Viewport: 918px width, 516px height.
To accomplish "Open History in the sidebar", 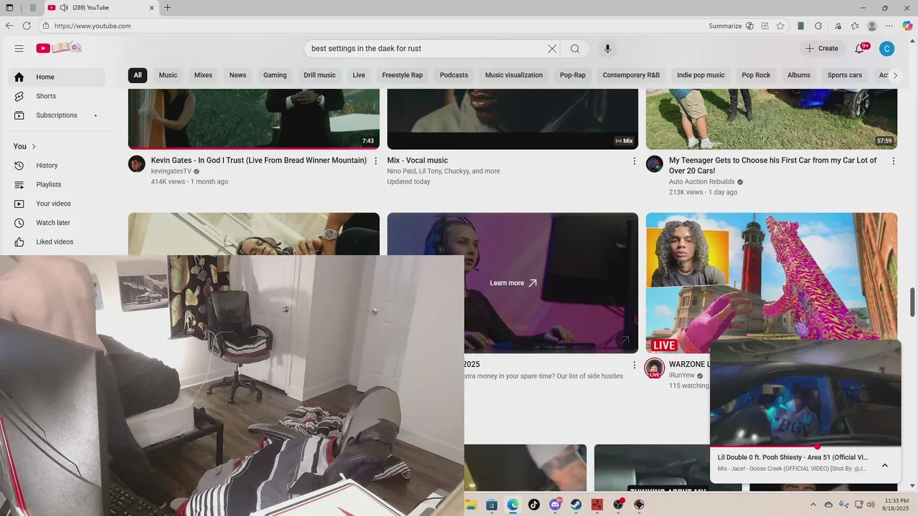I will click(57, 166).
